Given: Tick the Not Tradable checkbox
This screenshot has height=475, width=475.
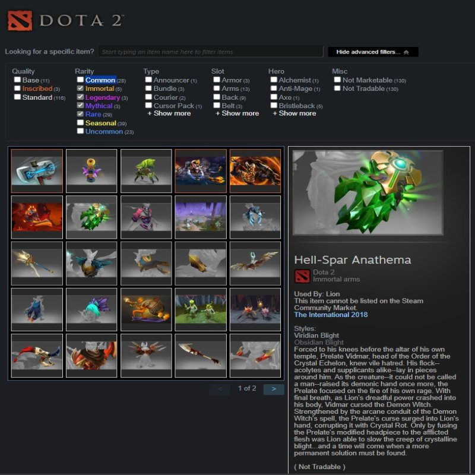Looking at the screenshot, I should (337, 88).
